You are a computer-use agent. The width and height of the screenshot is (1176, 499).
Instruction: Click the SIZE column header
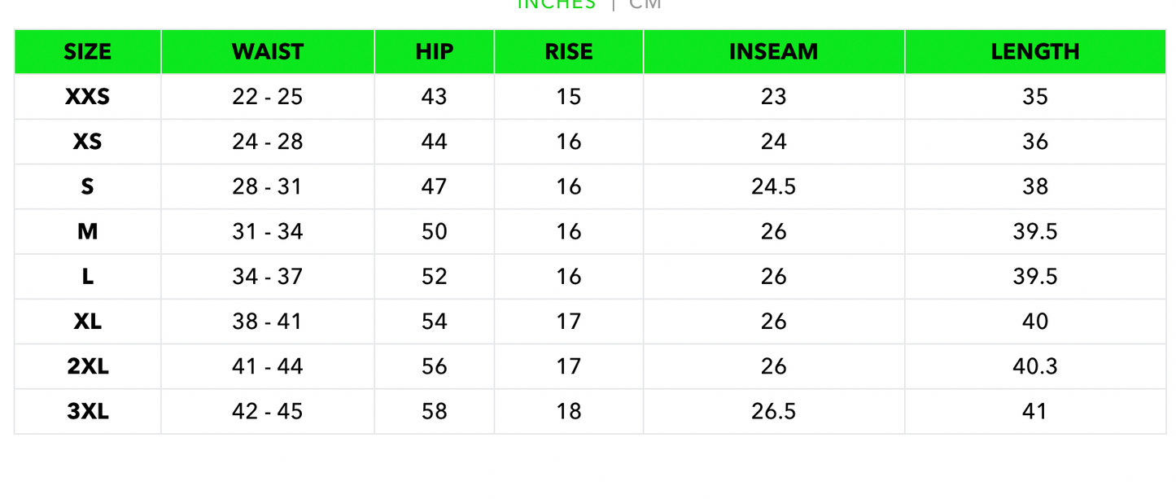click(x=87, y=52)
